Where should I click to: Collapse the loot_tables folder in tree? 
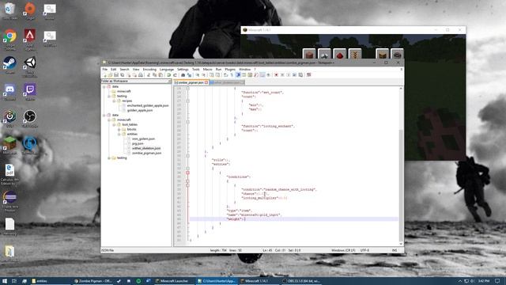(x=114, y=125)
